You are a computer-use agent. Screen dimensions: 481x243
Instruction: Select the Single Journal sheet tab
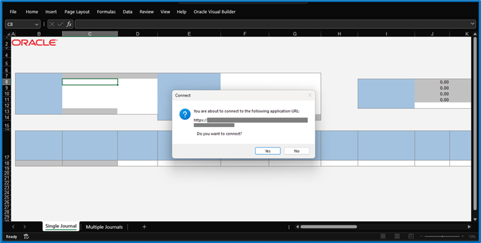click(x=61, y=226)
